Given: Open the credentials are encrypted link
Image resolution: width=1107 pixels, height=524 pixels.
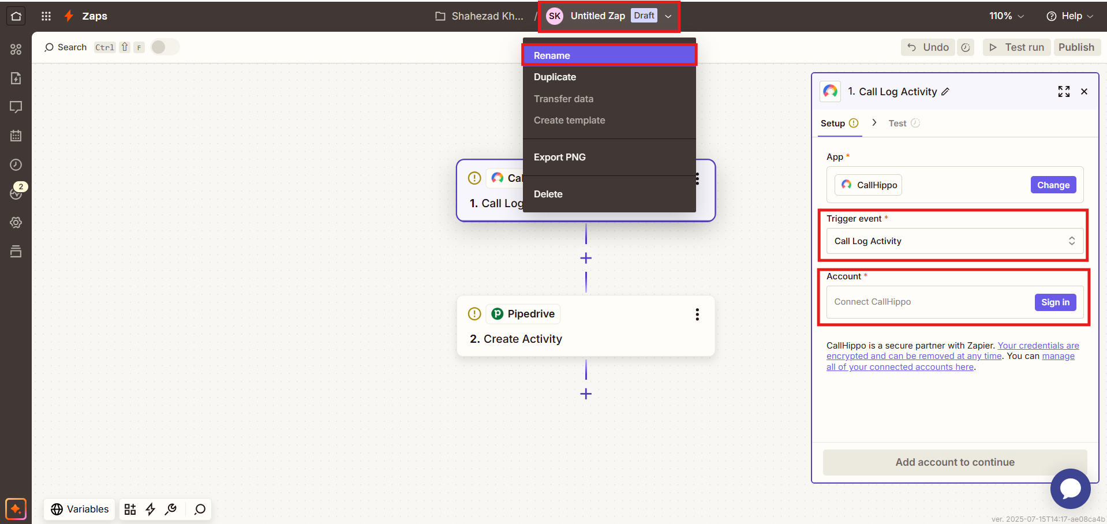Looking at the screenshot, I should 953,351.
